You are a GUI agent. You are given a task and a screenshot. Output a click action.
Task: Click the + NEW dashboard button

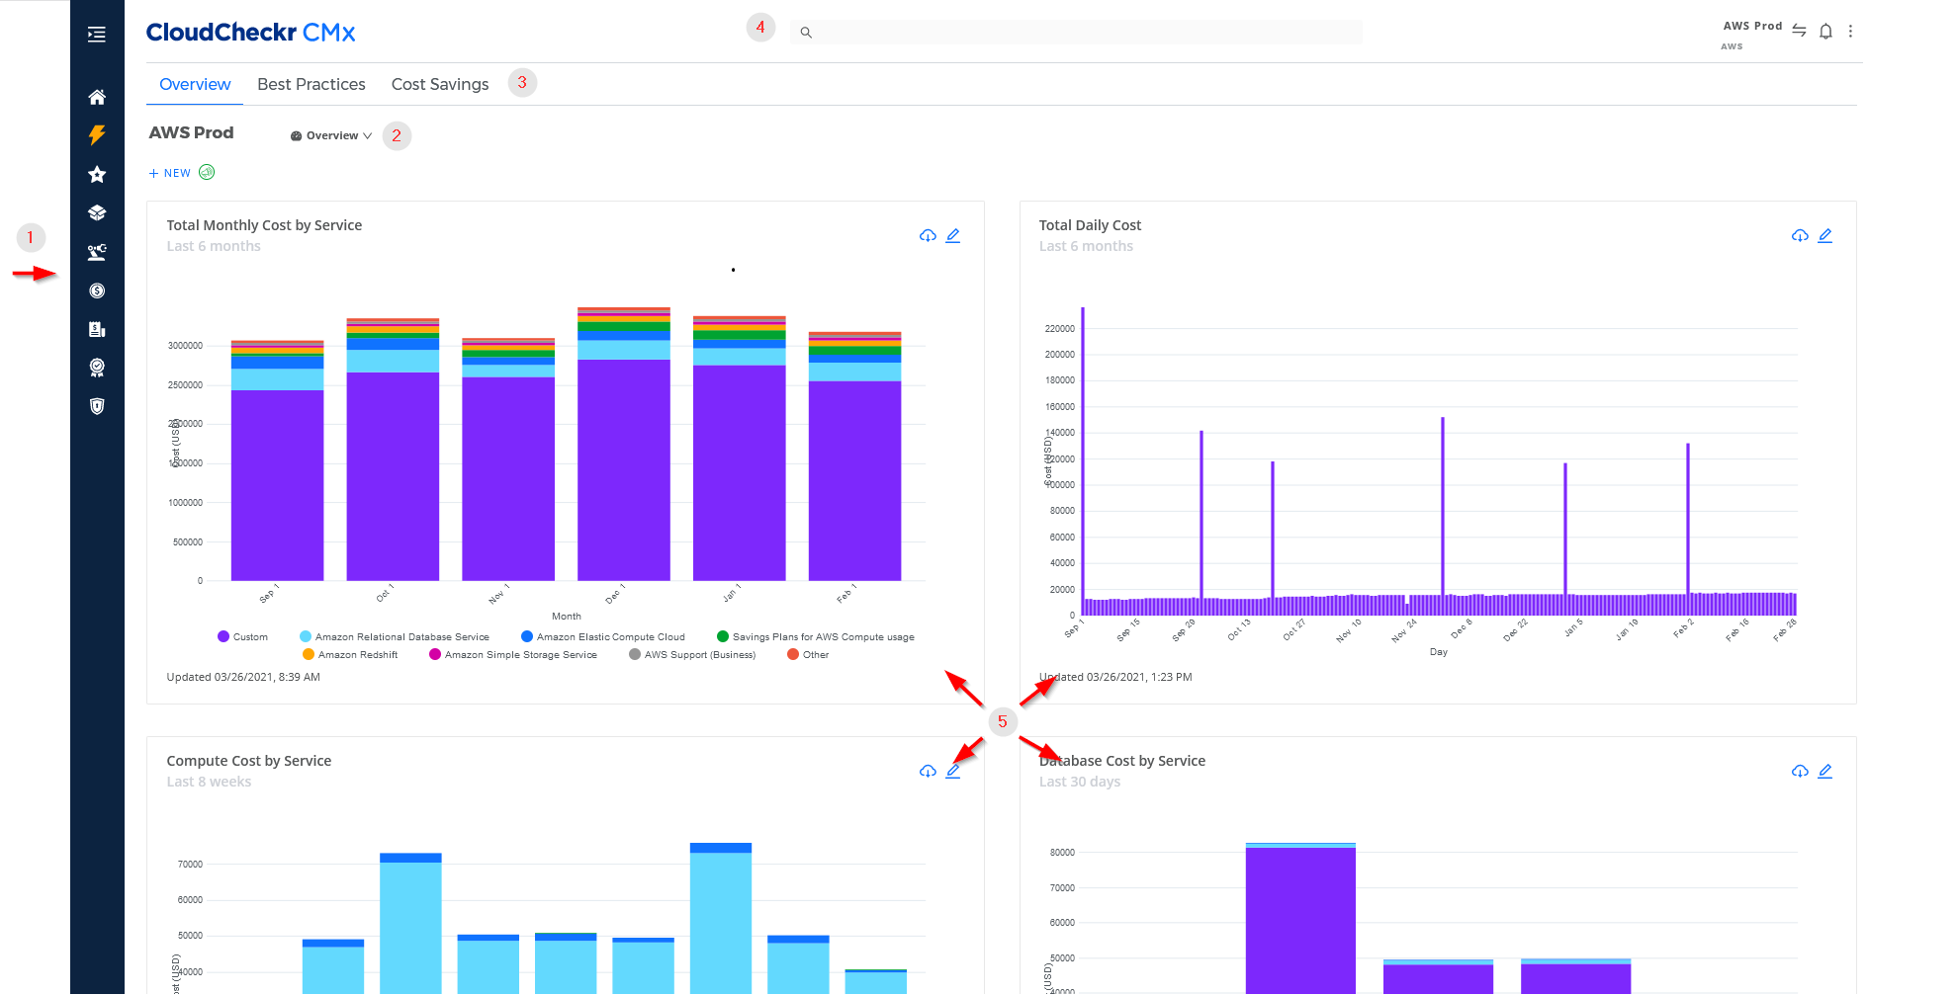(170, 173)
